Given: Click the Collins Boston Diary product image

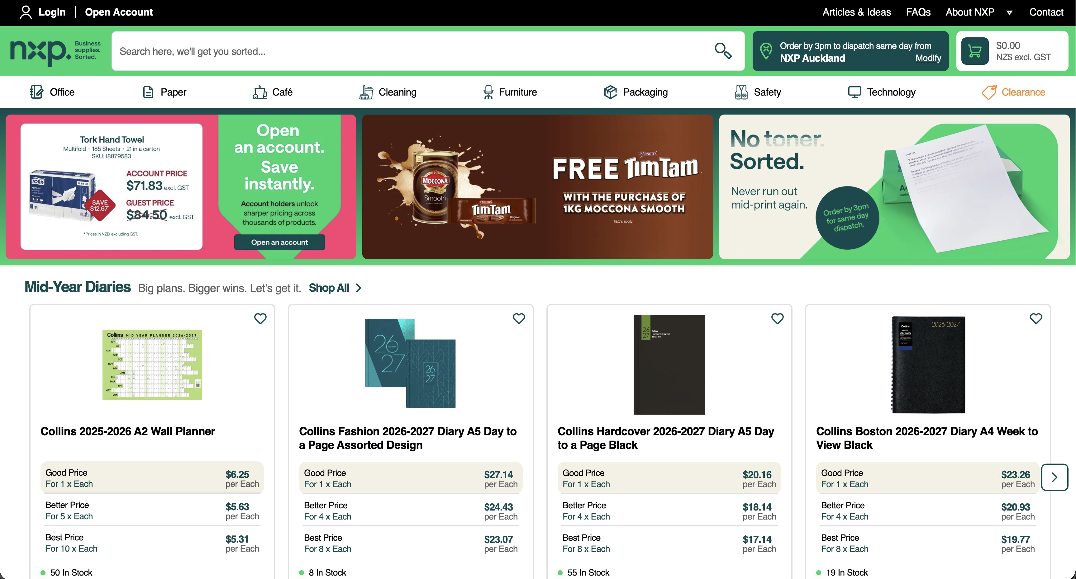Looking at the screenshot, I should pyautogui.click(x=928, y=365).
